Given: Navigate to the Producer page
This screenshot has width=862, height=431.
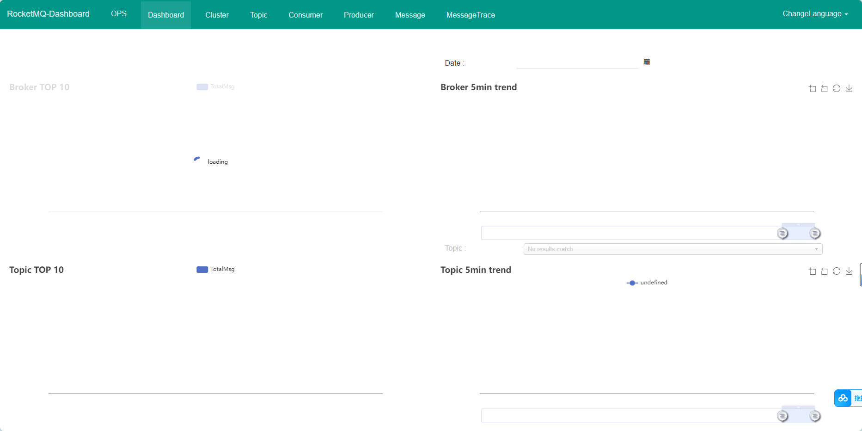Looking at the screenshot, I should click(359, 15).
